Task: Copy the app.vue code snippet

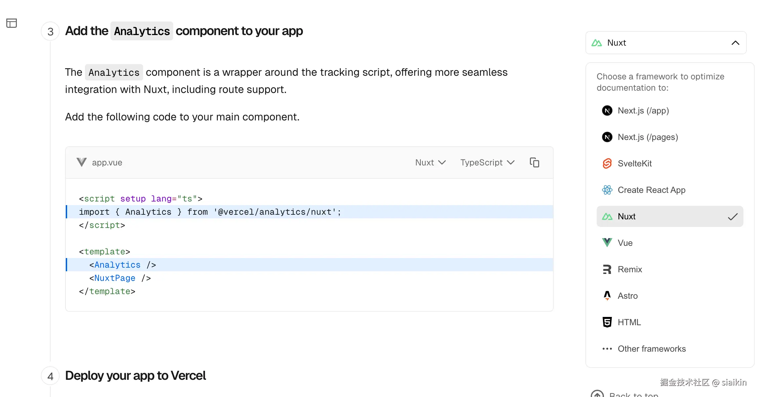Action: [x=534, y=162]
